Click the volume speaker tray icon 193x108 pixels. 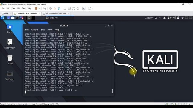click(160, 18)
